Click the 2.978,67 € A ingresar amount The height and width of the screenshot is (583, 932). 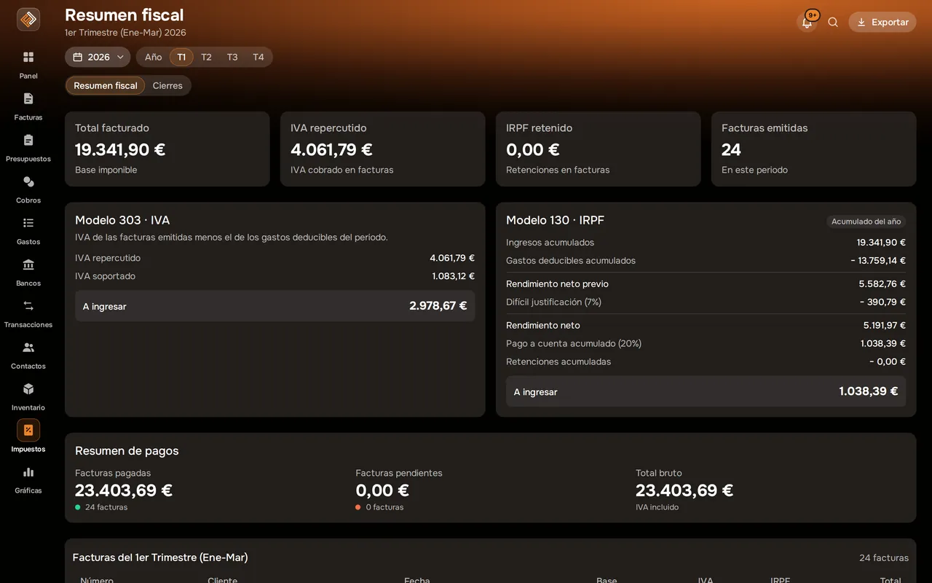pyautogui.click(x=438, y=306)
